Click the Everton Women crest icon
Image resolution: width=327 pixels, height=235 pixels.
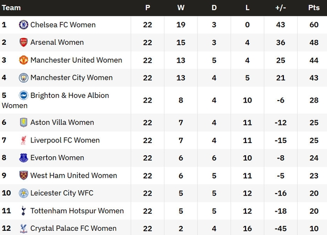point(23,158)
